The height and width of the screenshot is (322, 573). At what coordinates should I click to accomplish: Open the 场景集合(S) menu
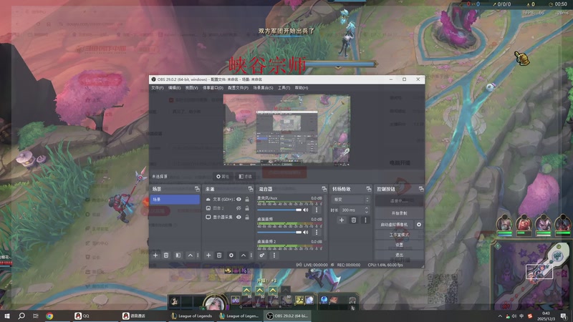(263, 88)
